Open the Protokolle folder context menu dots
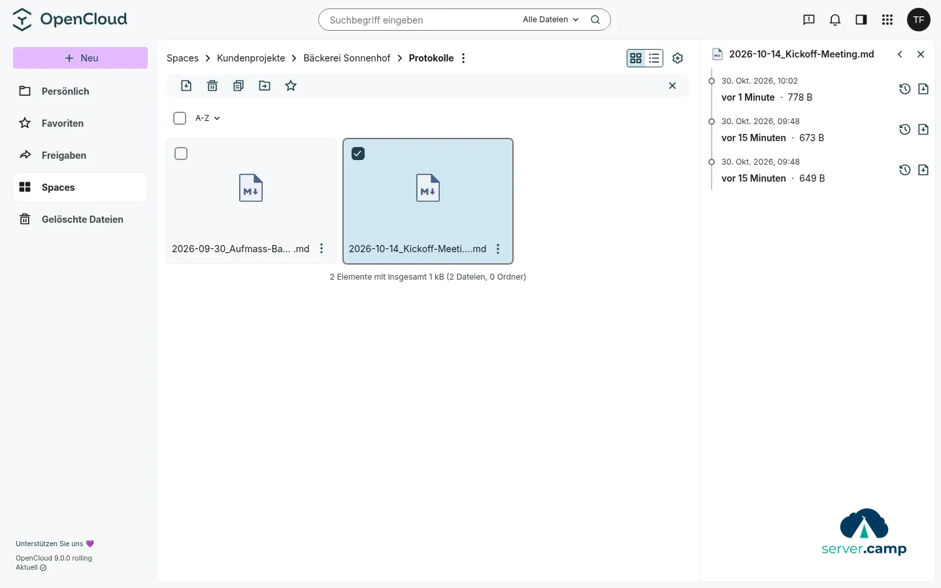941x588 pixels. coord(463,58)
